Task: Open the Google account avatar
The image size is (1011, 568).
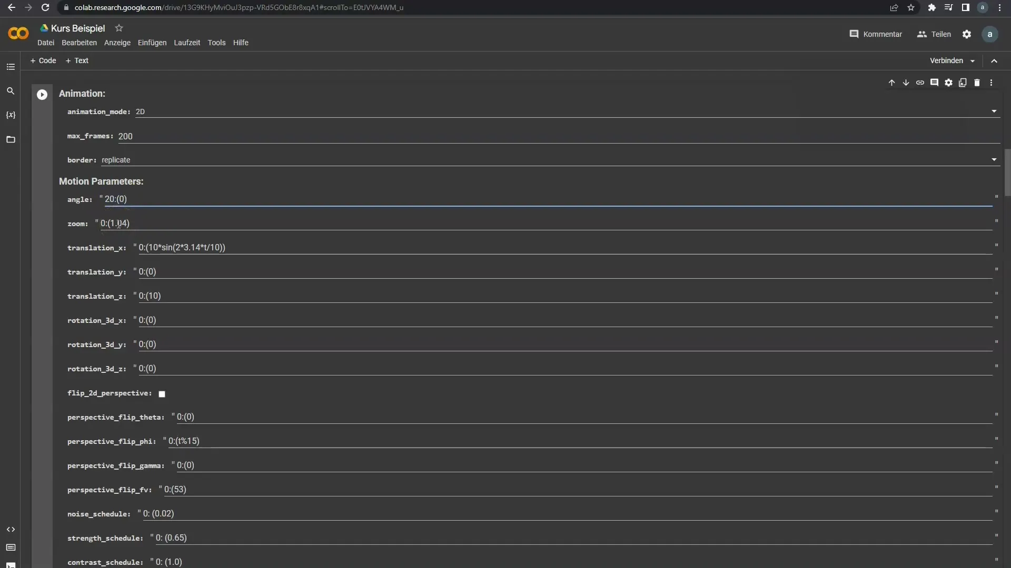Action: click(x=990, y=34)
